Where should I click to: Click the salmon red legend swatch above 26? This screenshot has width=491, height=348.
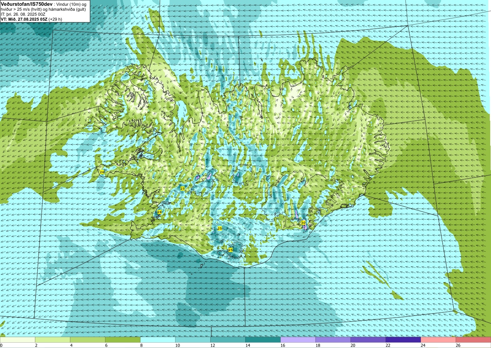click(x=473, y=340)
